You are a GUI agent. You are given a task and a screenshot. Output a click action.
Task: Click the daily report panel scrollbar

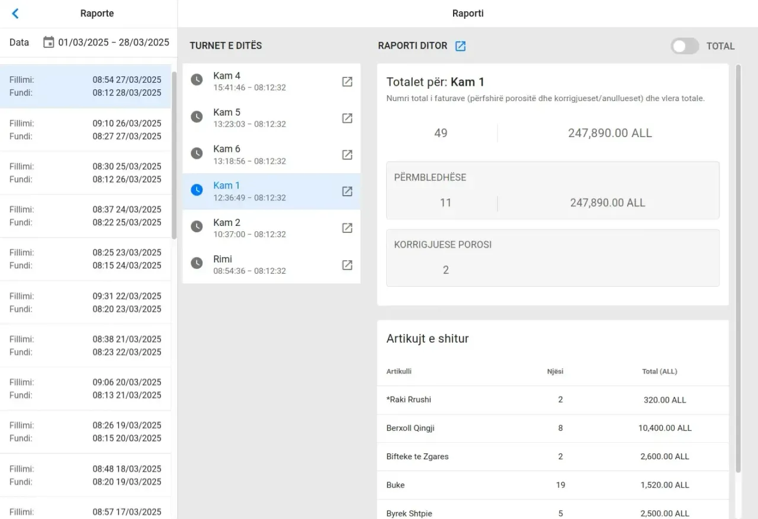coord(738,269)
